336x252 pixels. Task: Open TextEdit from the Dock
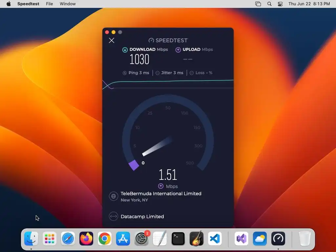click(160, 239)
